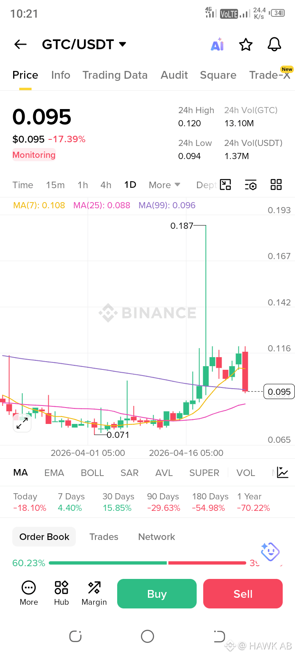This screenshot has height=656, width=295.
Task: Tap the back arrow icon
Action: [20, 44]
